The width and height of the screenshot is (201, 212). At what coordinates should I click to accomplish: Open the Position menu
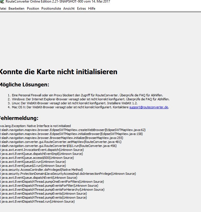click(x=33, y=9)
